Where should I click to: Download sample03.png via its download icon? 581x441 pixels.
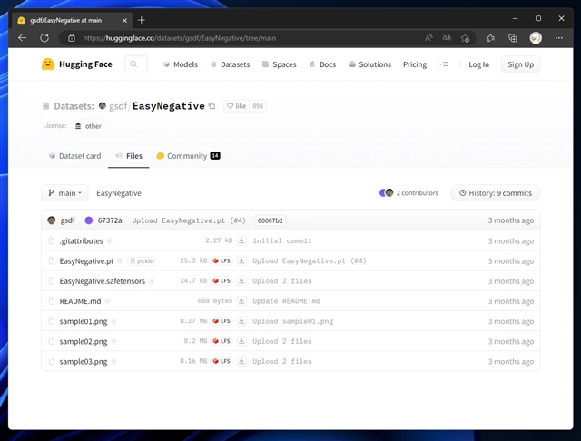[241, 361]
